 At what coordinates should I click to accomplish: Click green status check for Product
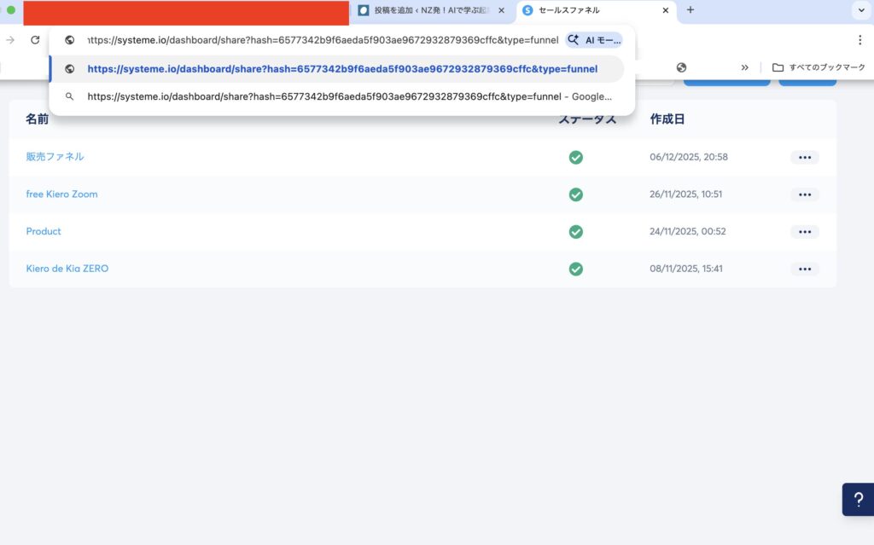(x=576, y=232)
